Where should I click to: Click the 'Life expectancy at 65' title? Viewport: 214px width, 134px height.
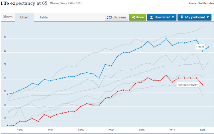24,3
